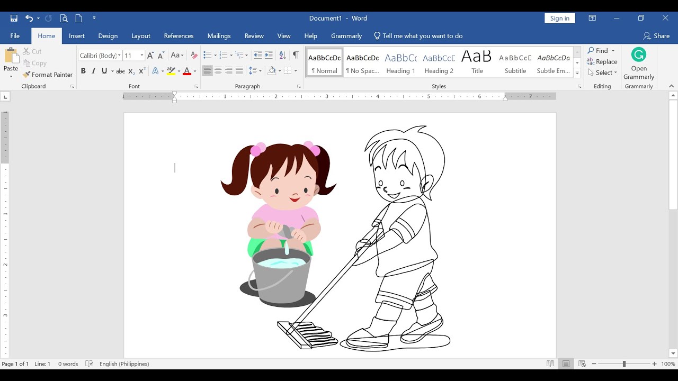678x381 pixels.
Task: Shrink the font size
Action: point(161,56)
